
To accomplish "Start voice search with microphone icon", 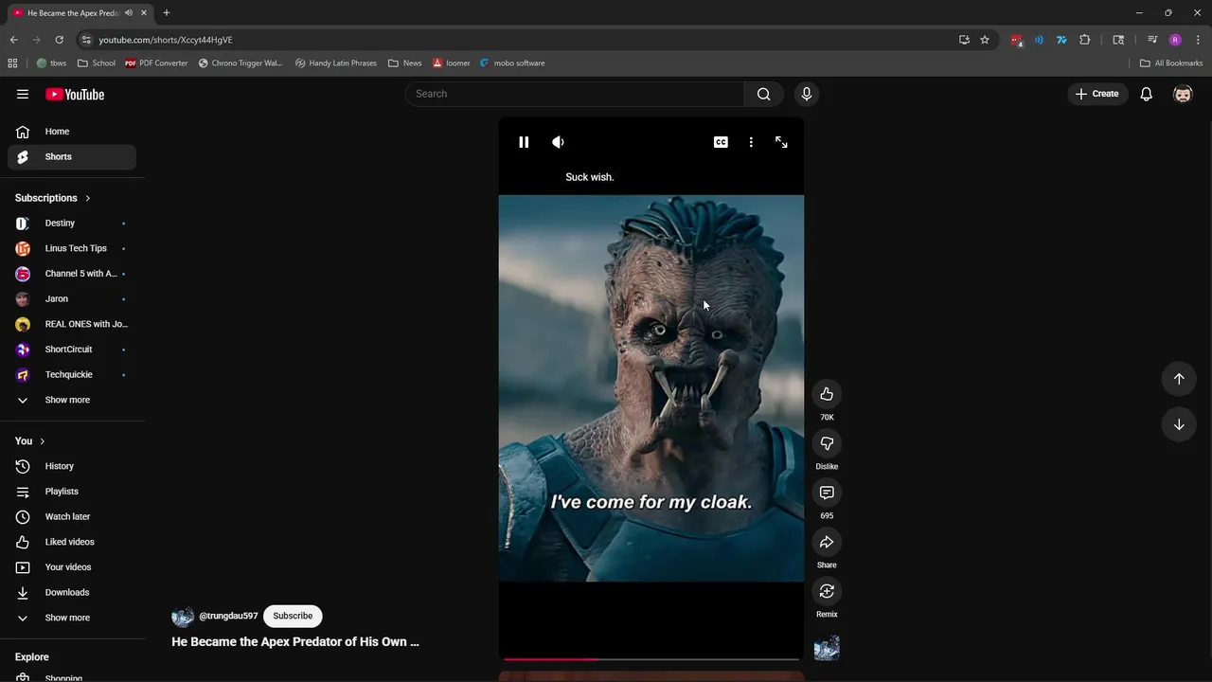I will click(807, 94).
